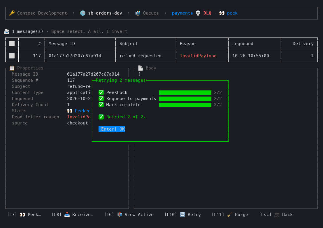
Task: Click the eyes icon before peek in breadcrumb
Action: click(222, 13)
